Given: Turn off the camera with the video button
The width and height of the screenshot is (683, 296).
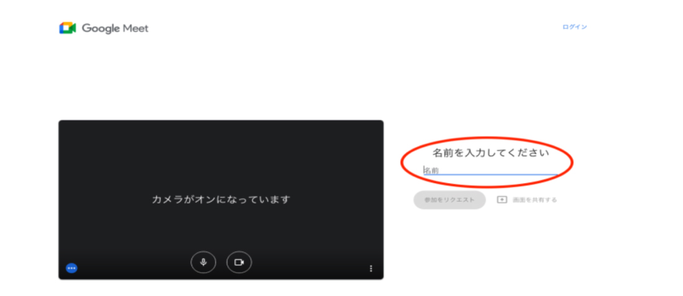Looking at the screenshot, I should click(239, 262).
